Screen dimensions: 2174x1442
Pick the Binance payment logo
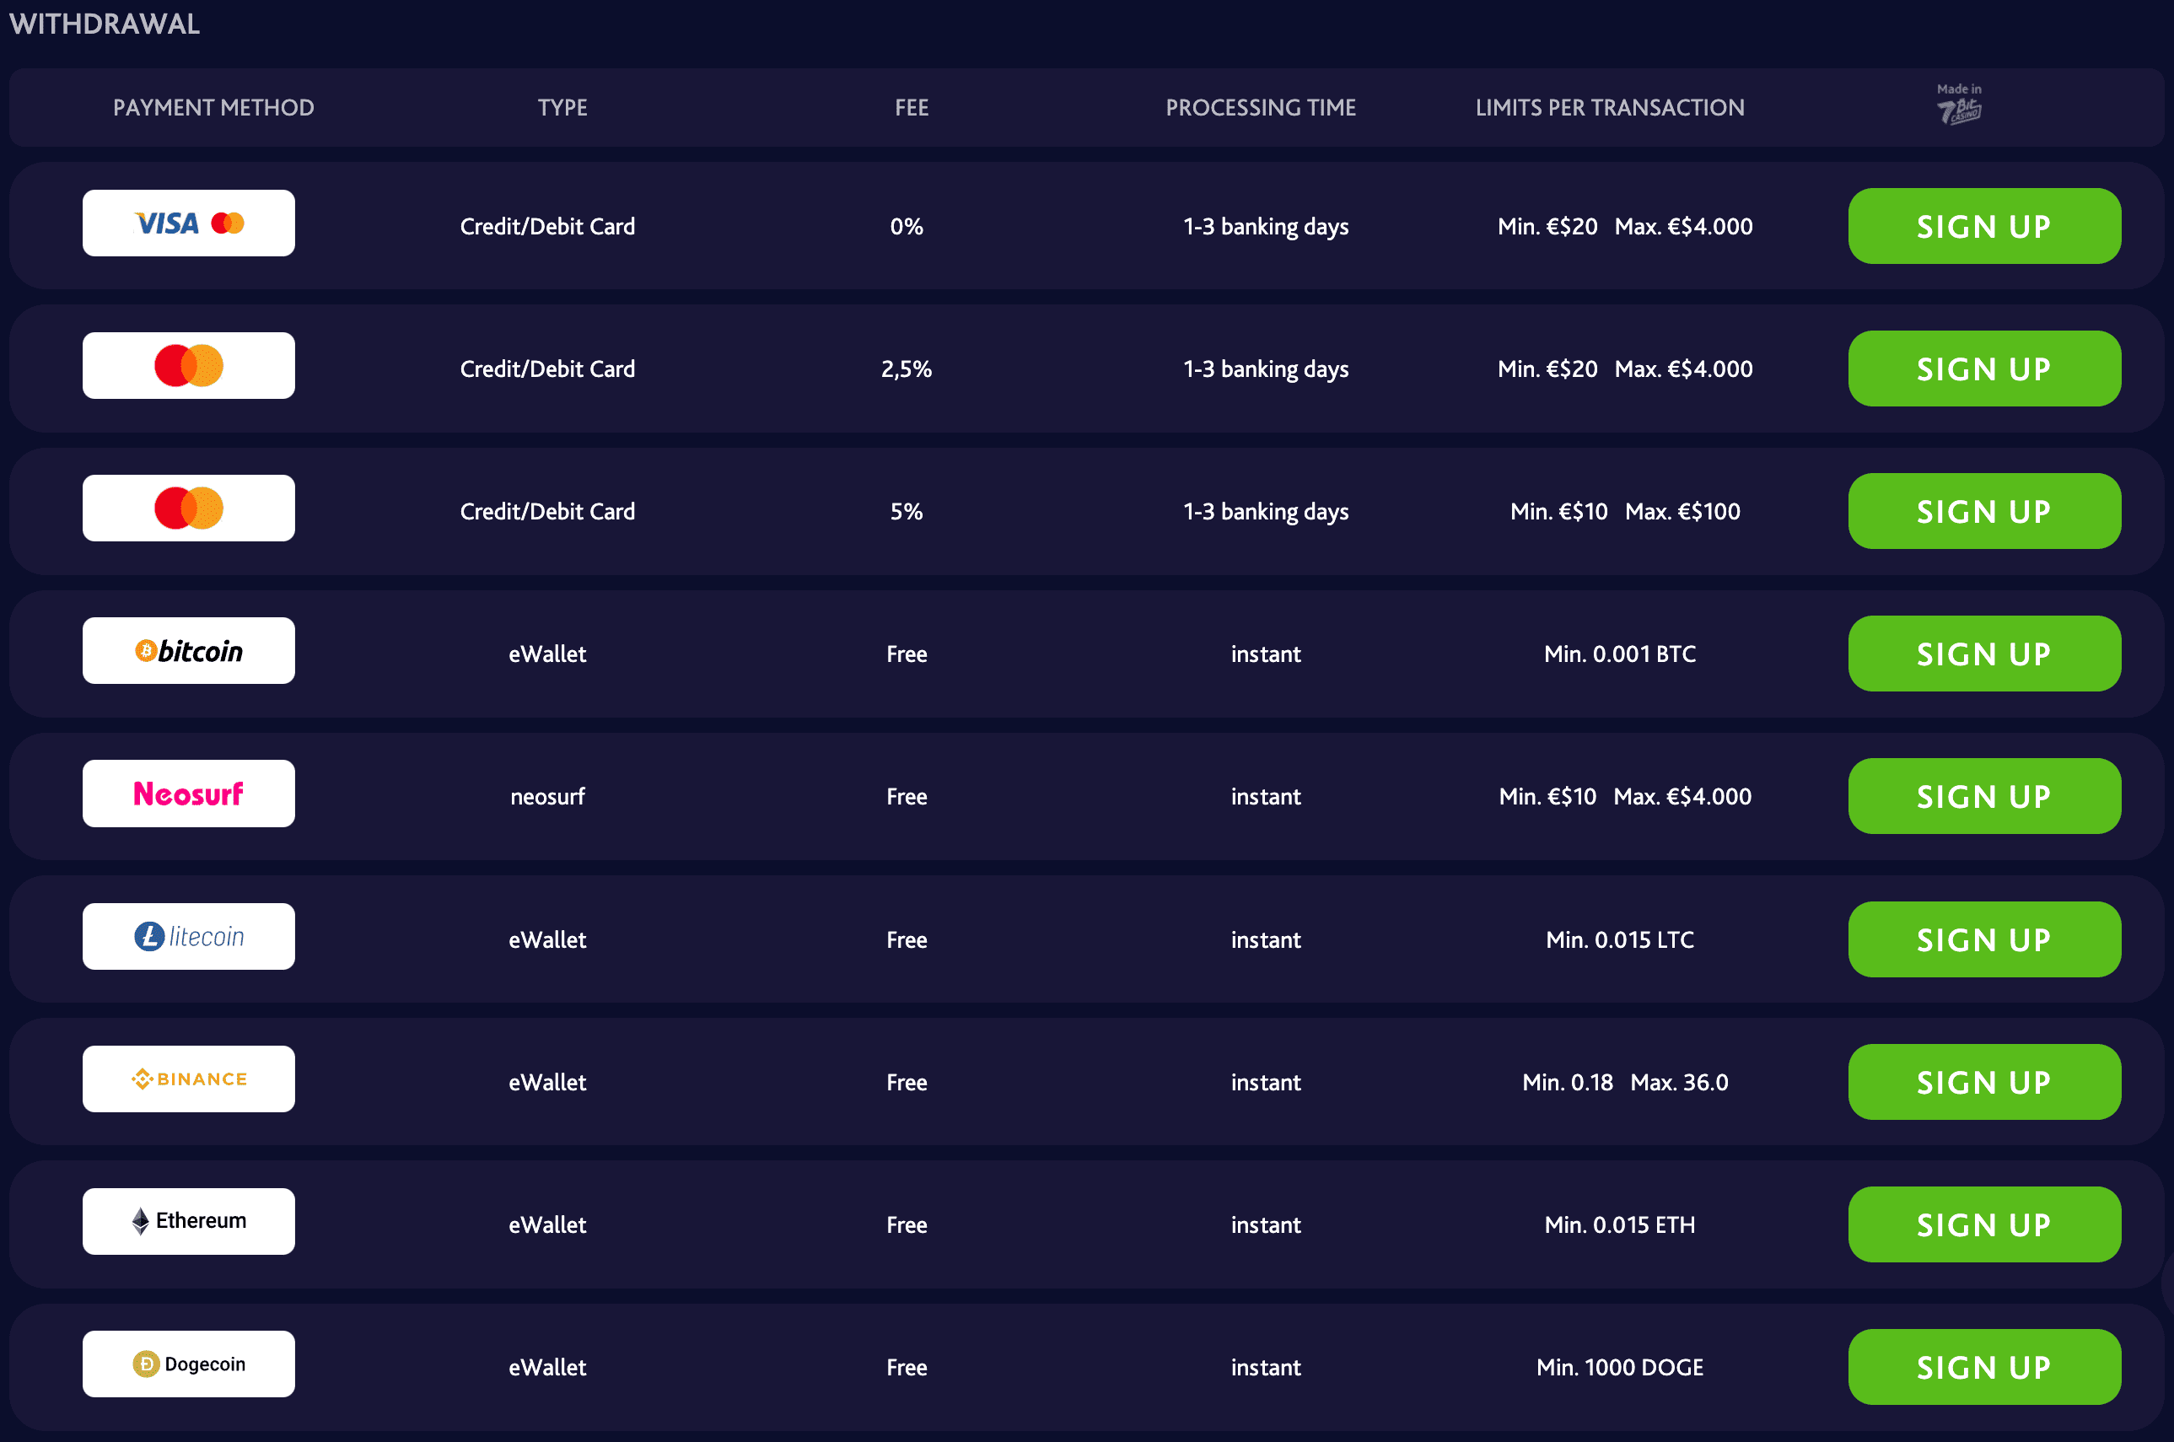(189, 1079)
